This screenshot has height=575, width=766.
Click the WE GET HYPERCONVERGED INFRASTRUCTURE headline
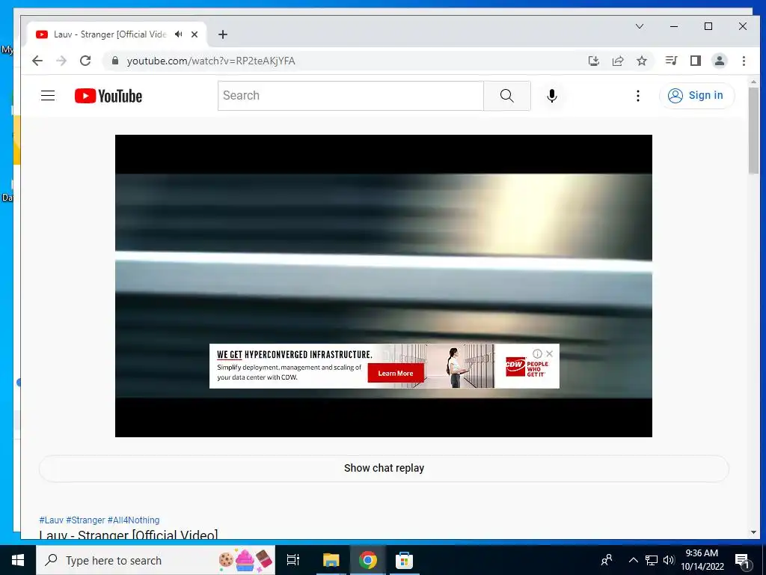(x=295, y=354)
